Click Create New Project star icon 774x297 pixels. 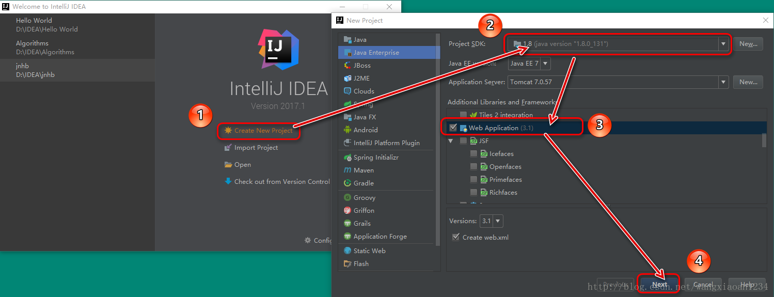[228, 131]
